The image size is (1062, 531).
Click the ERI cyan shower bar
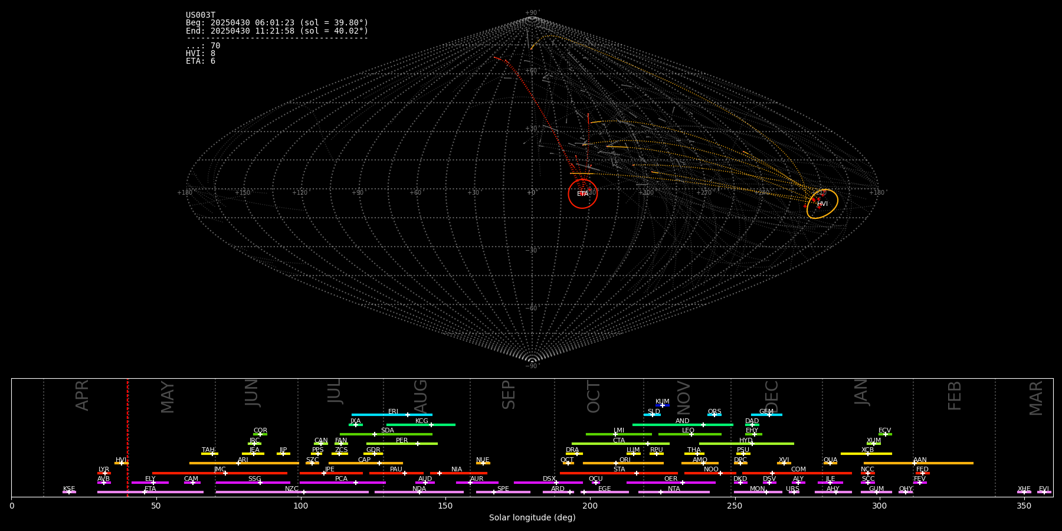coord(392,415)
